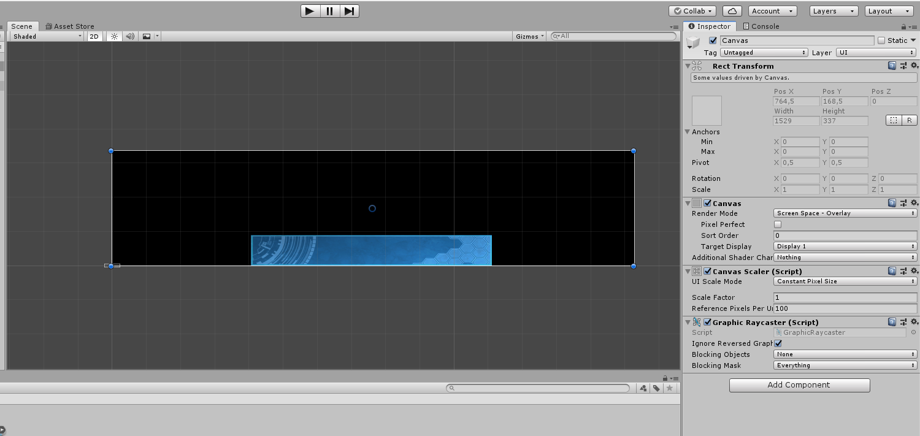Open the Collab menu
Image resolution: width=920 pixels, height=436 pixels.
692,10
